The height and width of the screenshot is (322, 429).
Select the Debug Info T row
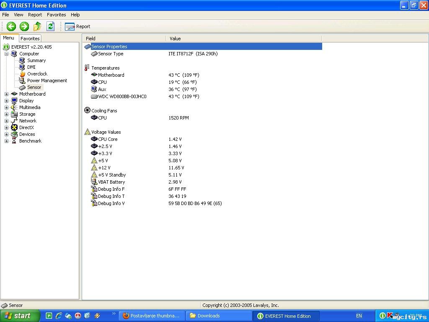(203, 196)
